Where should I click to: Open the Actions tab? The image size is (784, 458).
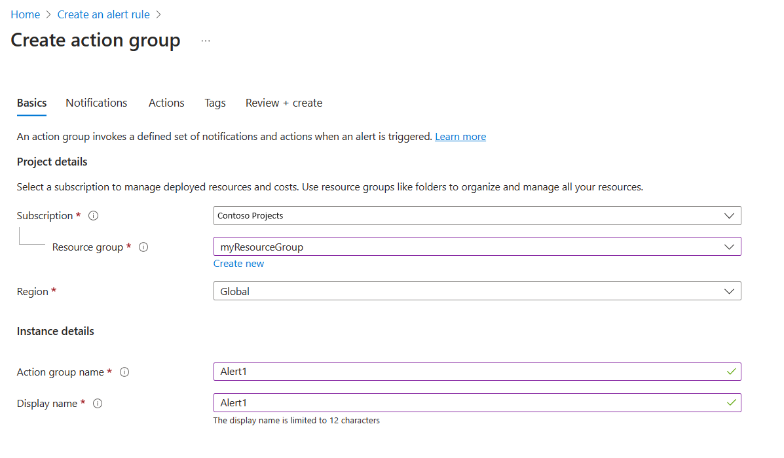pyautogui.click(x=166, y=103)
